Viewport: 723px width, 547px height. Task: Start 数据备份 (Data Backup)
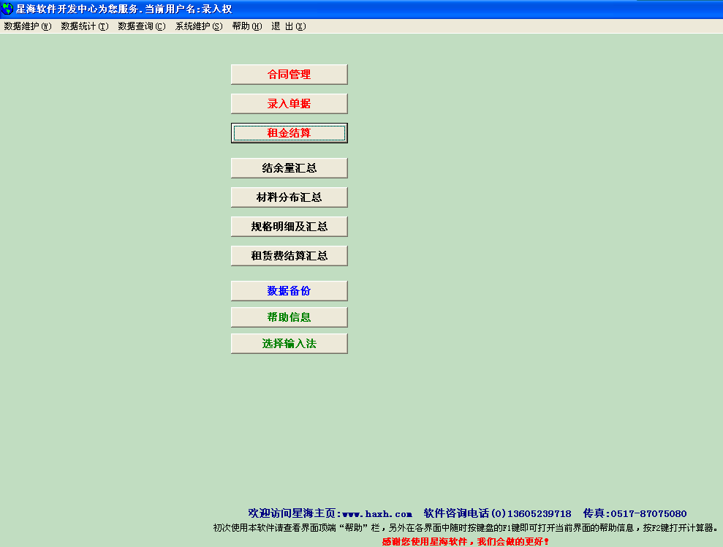point(289,290)
